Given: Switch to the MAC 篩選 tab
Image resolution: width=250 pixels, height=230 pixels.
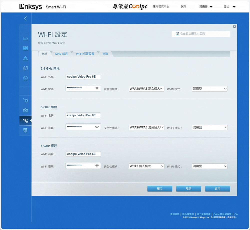Looking at the screenshot, I should click(x=61, y=54).
